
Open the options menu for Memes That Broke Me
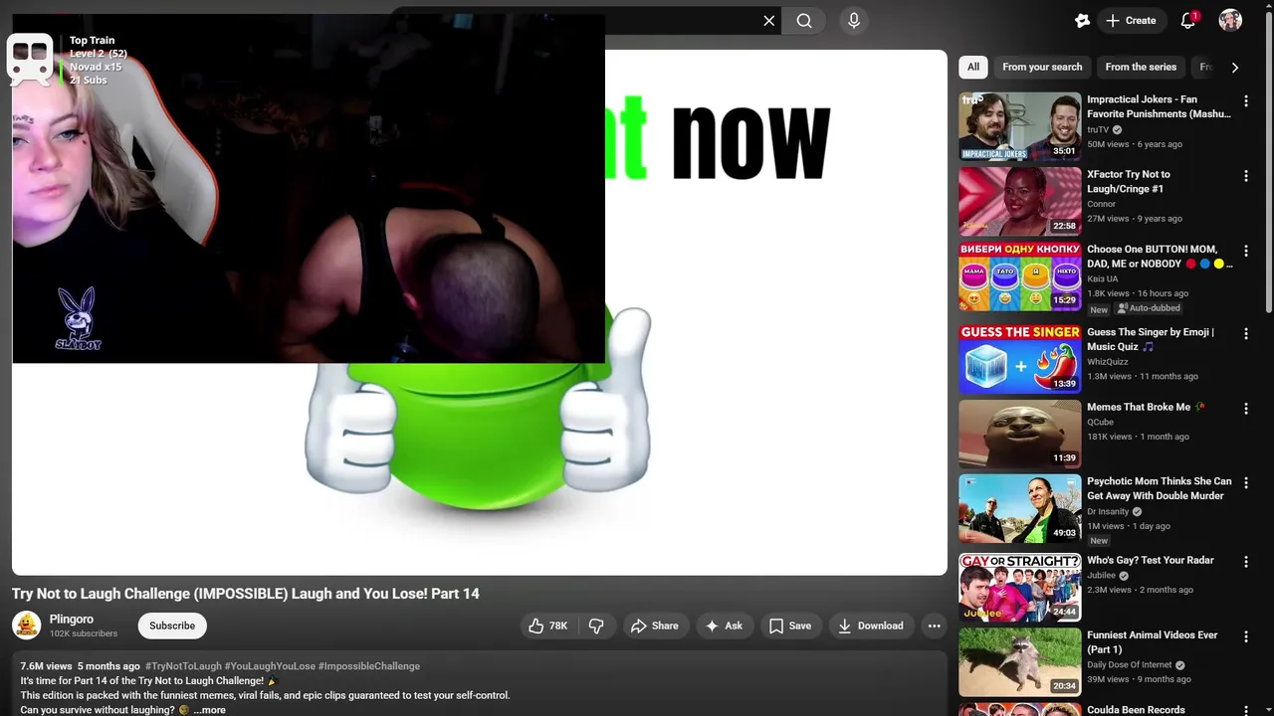click(1245, 409)
